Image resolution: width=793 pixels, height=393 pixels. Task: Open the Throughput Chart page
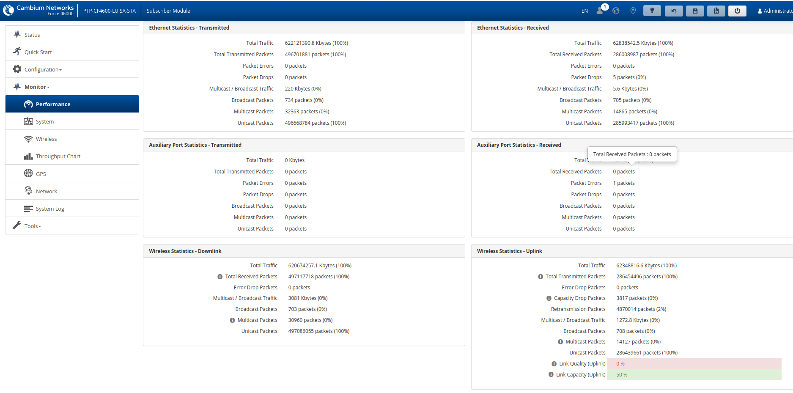coord(72,156)
